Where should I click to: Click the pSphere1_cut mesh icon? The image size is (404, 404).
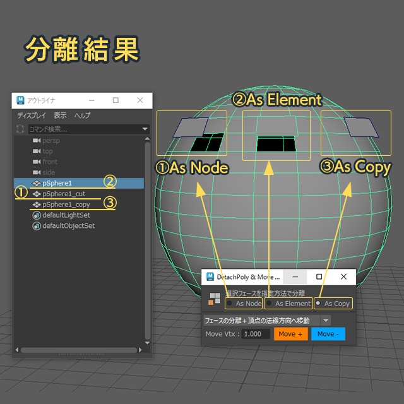coord(37,194)
